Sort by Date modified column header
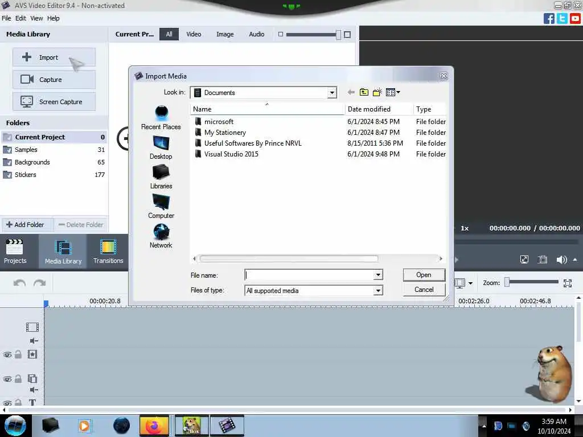583x437 pixels. pos(379,109)
